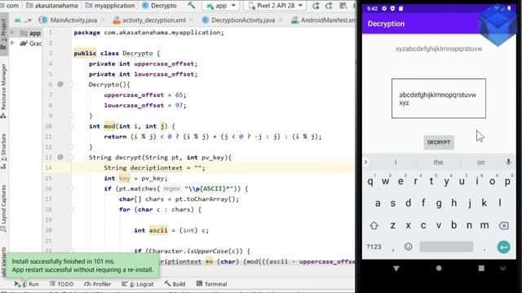Screen dimensions: 522x293
Task: Open the app run configuration dropdown
Action: (221, 6)
